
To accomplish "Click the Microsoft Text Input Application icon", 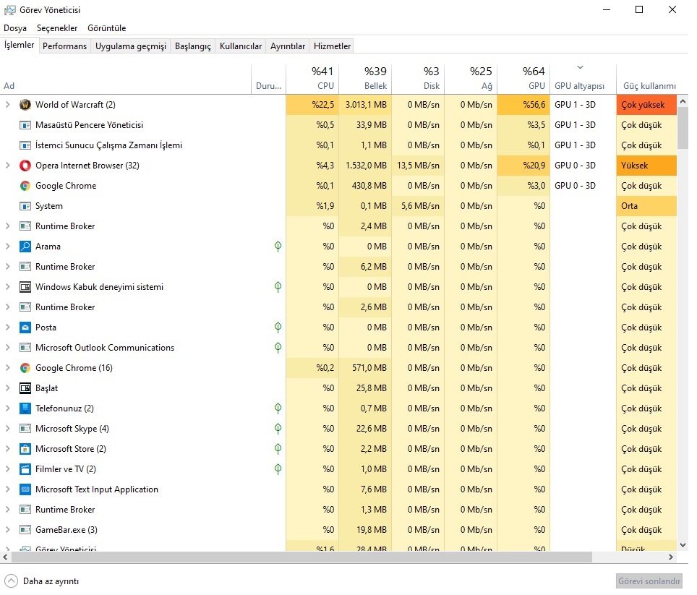I will [x=25, y=489].
